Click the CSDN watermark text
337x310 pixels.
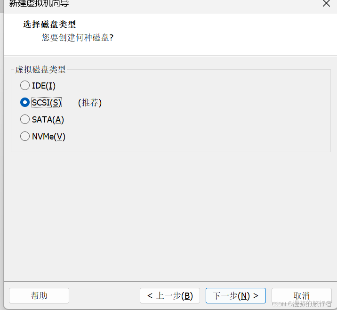pos(302,303)
